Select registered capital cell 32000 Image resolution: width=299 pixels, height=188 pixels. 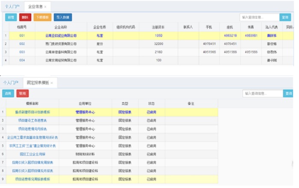(x=158, y=44)
